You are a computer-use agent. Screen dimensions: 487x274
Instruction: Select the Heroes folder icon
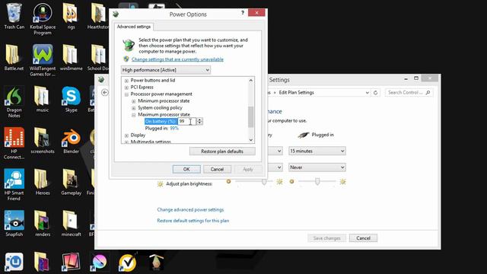click(x=43, y=182)
